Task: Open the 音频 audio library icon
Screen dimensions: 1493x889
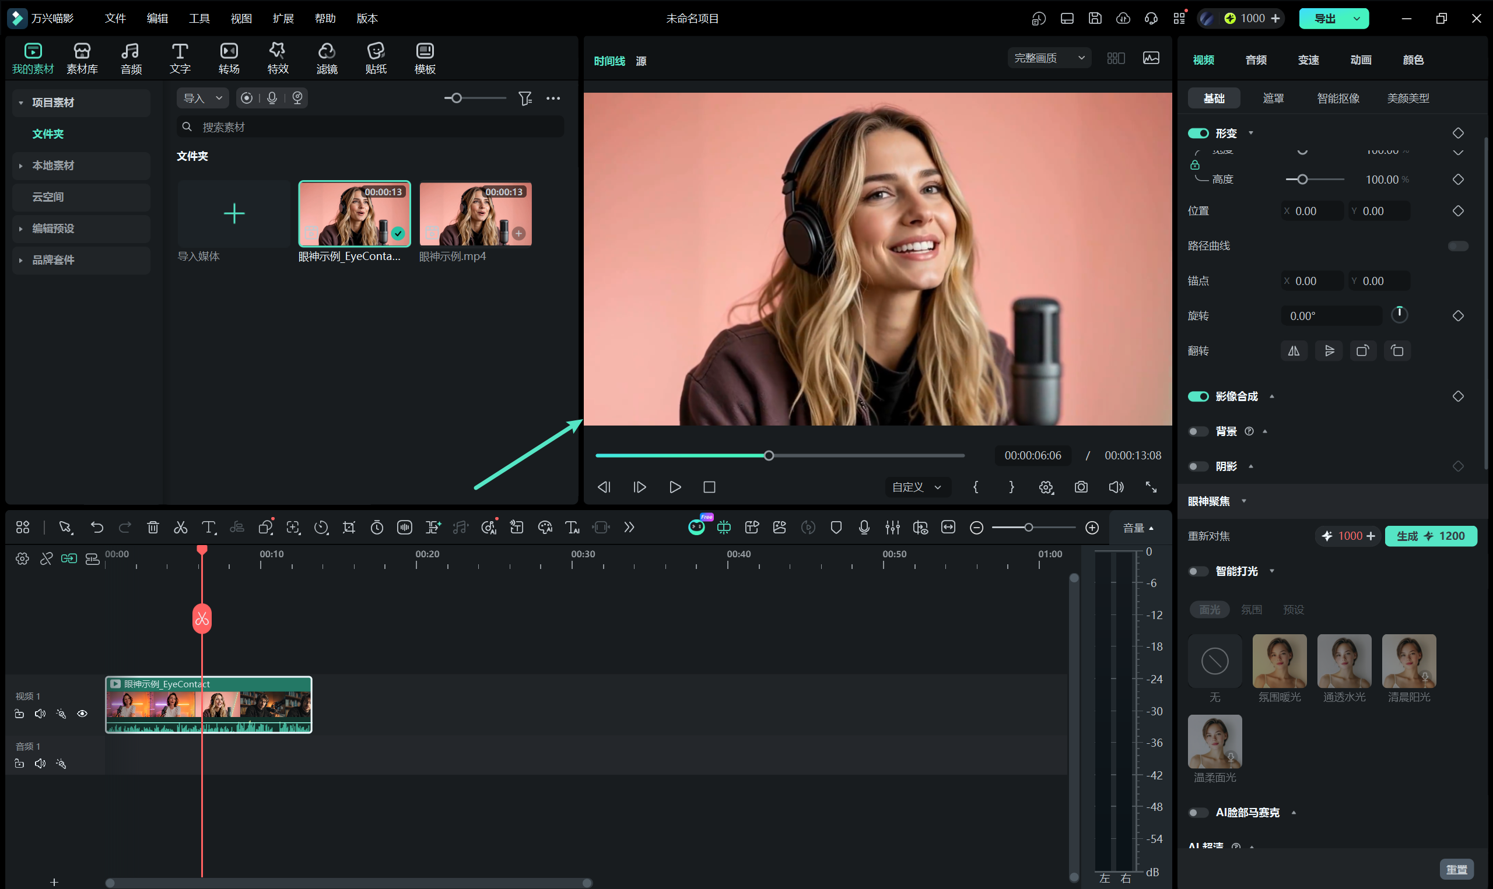Action: point(131,58)
